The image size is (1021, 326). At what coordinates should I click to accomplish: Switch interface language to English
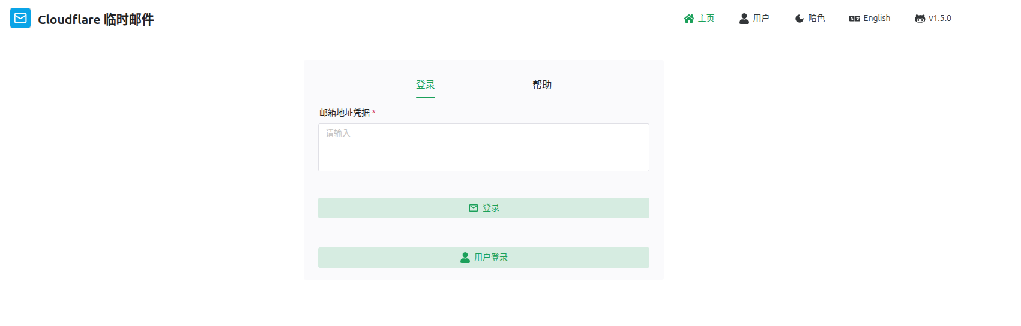click(876, 19)
